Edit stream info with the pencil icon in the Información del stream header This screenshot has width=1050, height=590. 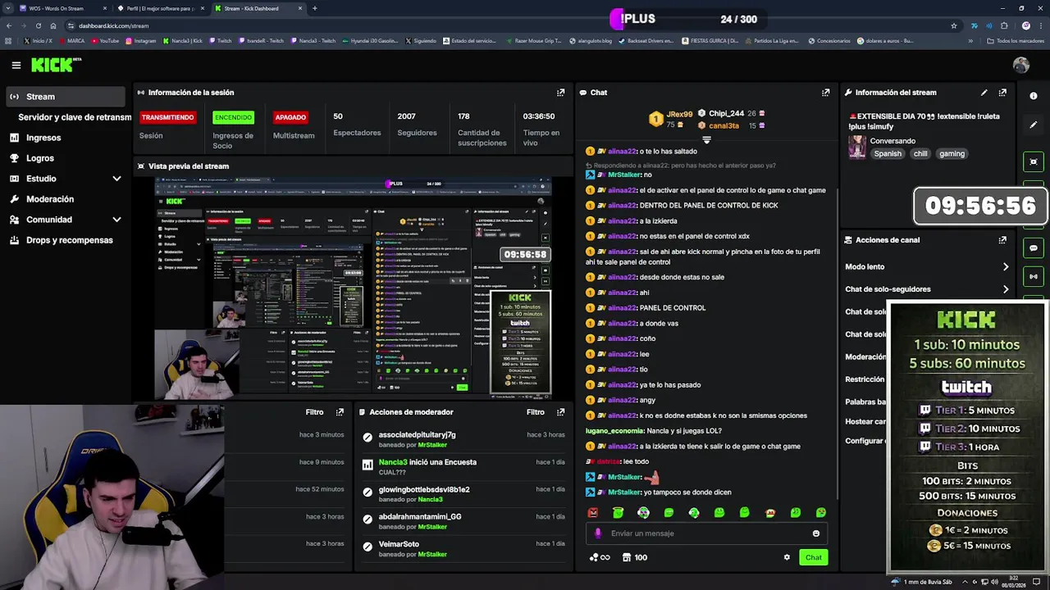point(984,93)
